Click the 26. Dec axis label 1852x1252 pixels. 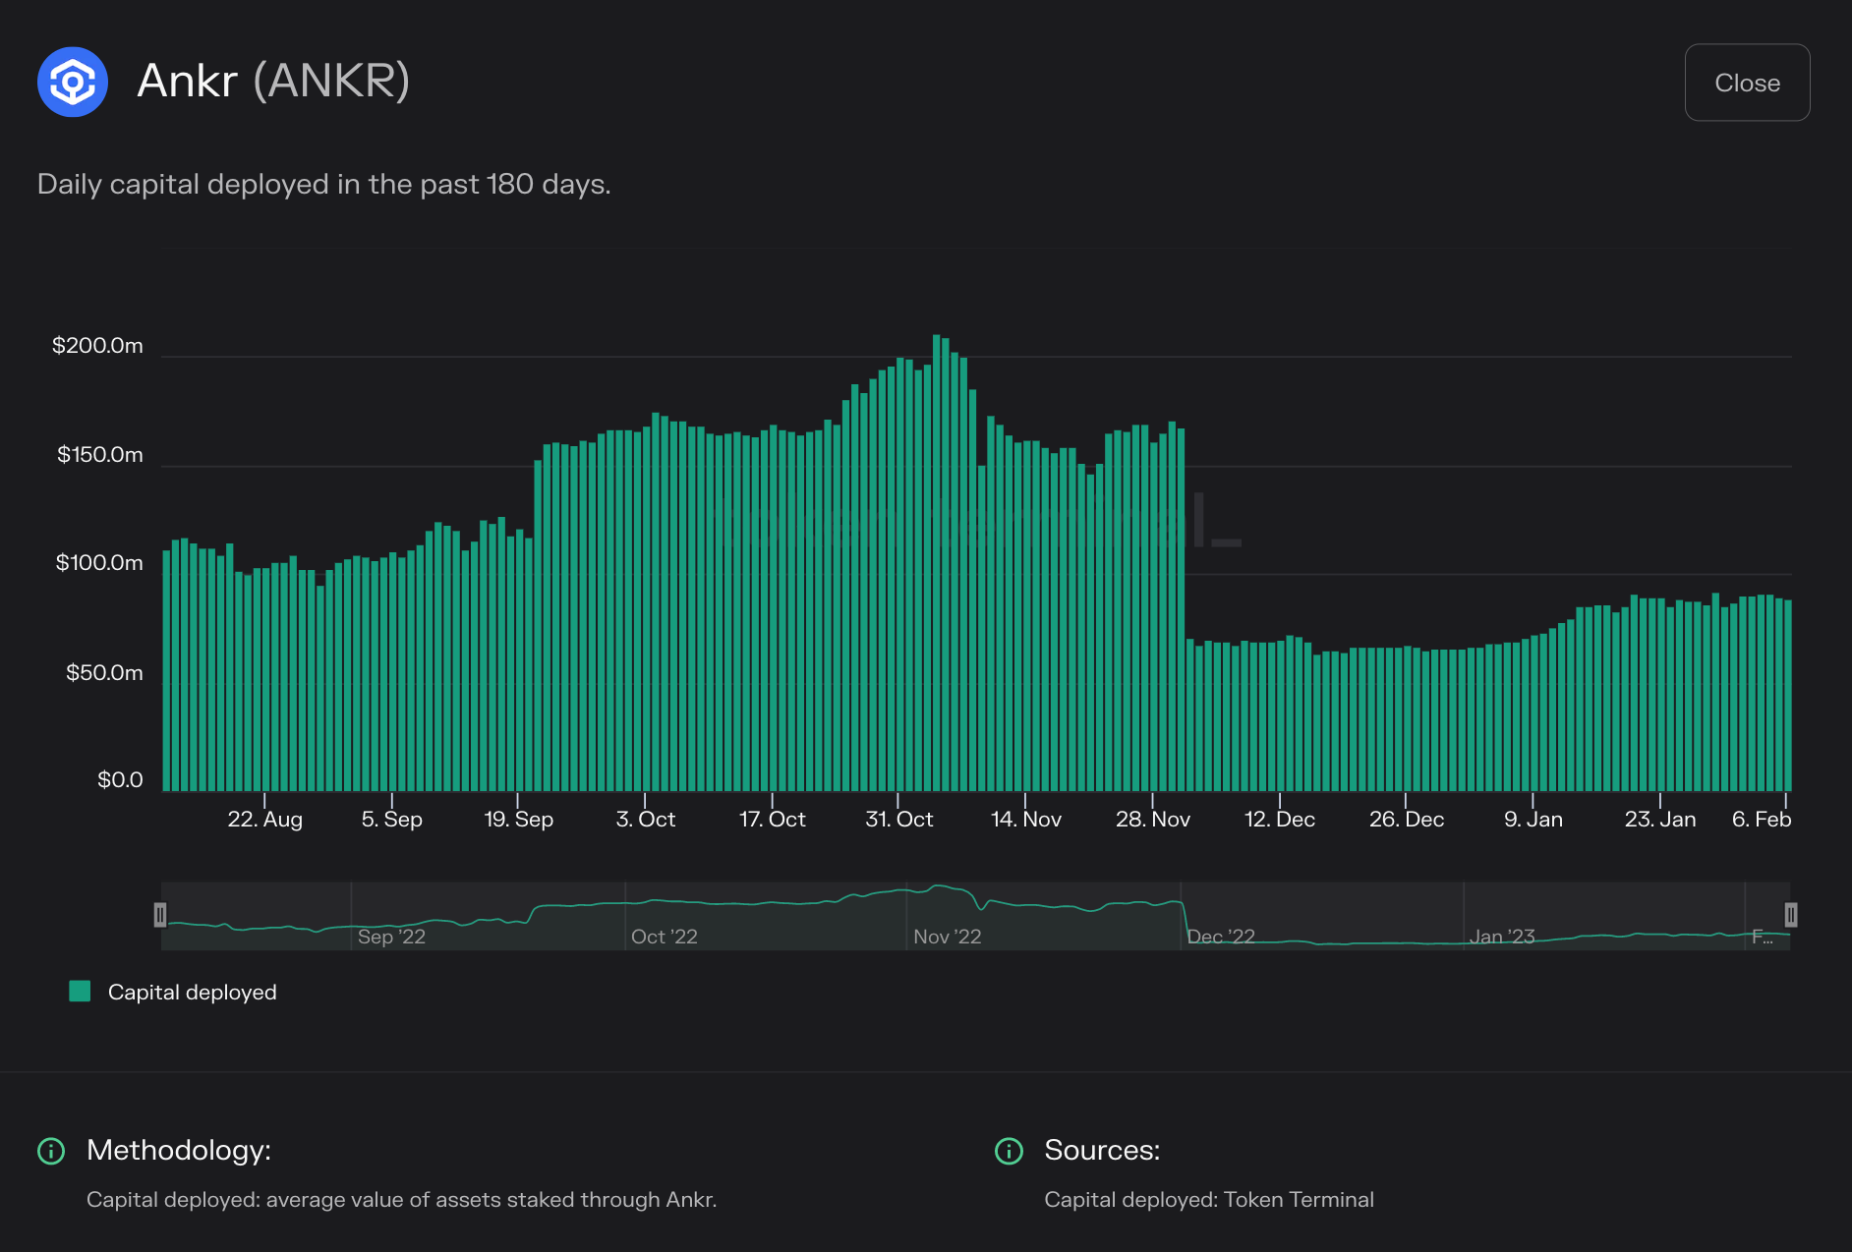point(1407,820)
